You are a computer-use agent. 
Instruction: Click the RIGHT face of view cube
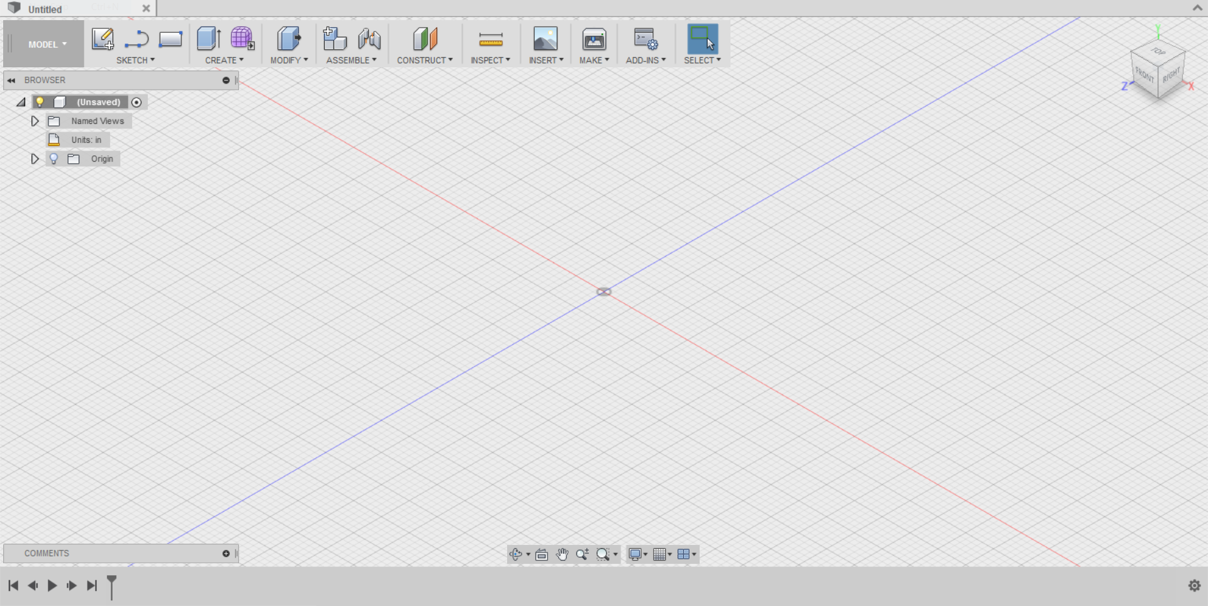click(x=1172, y=76)
